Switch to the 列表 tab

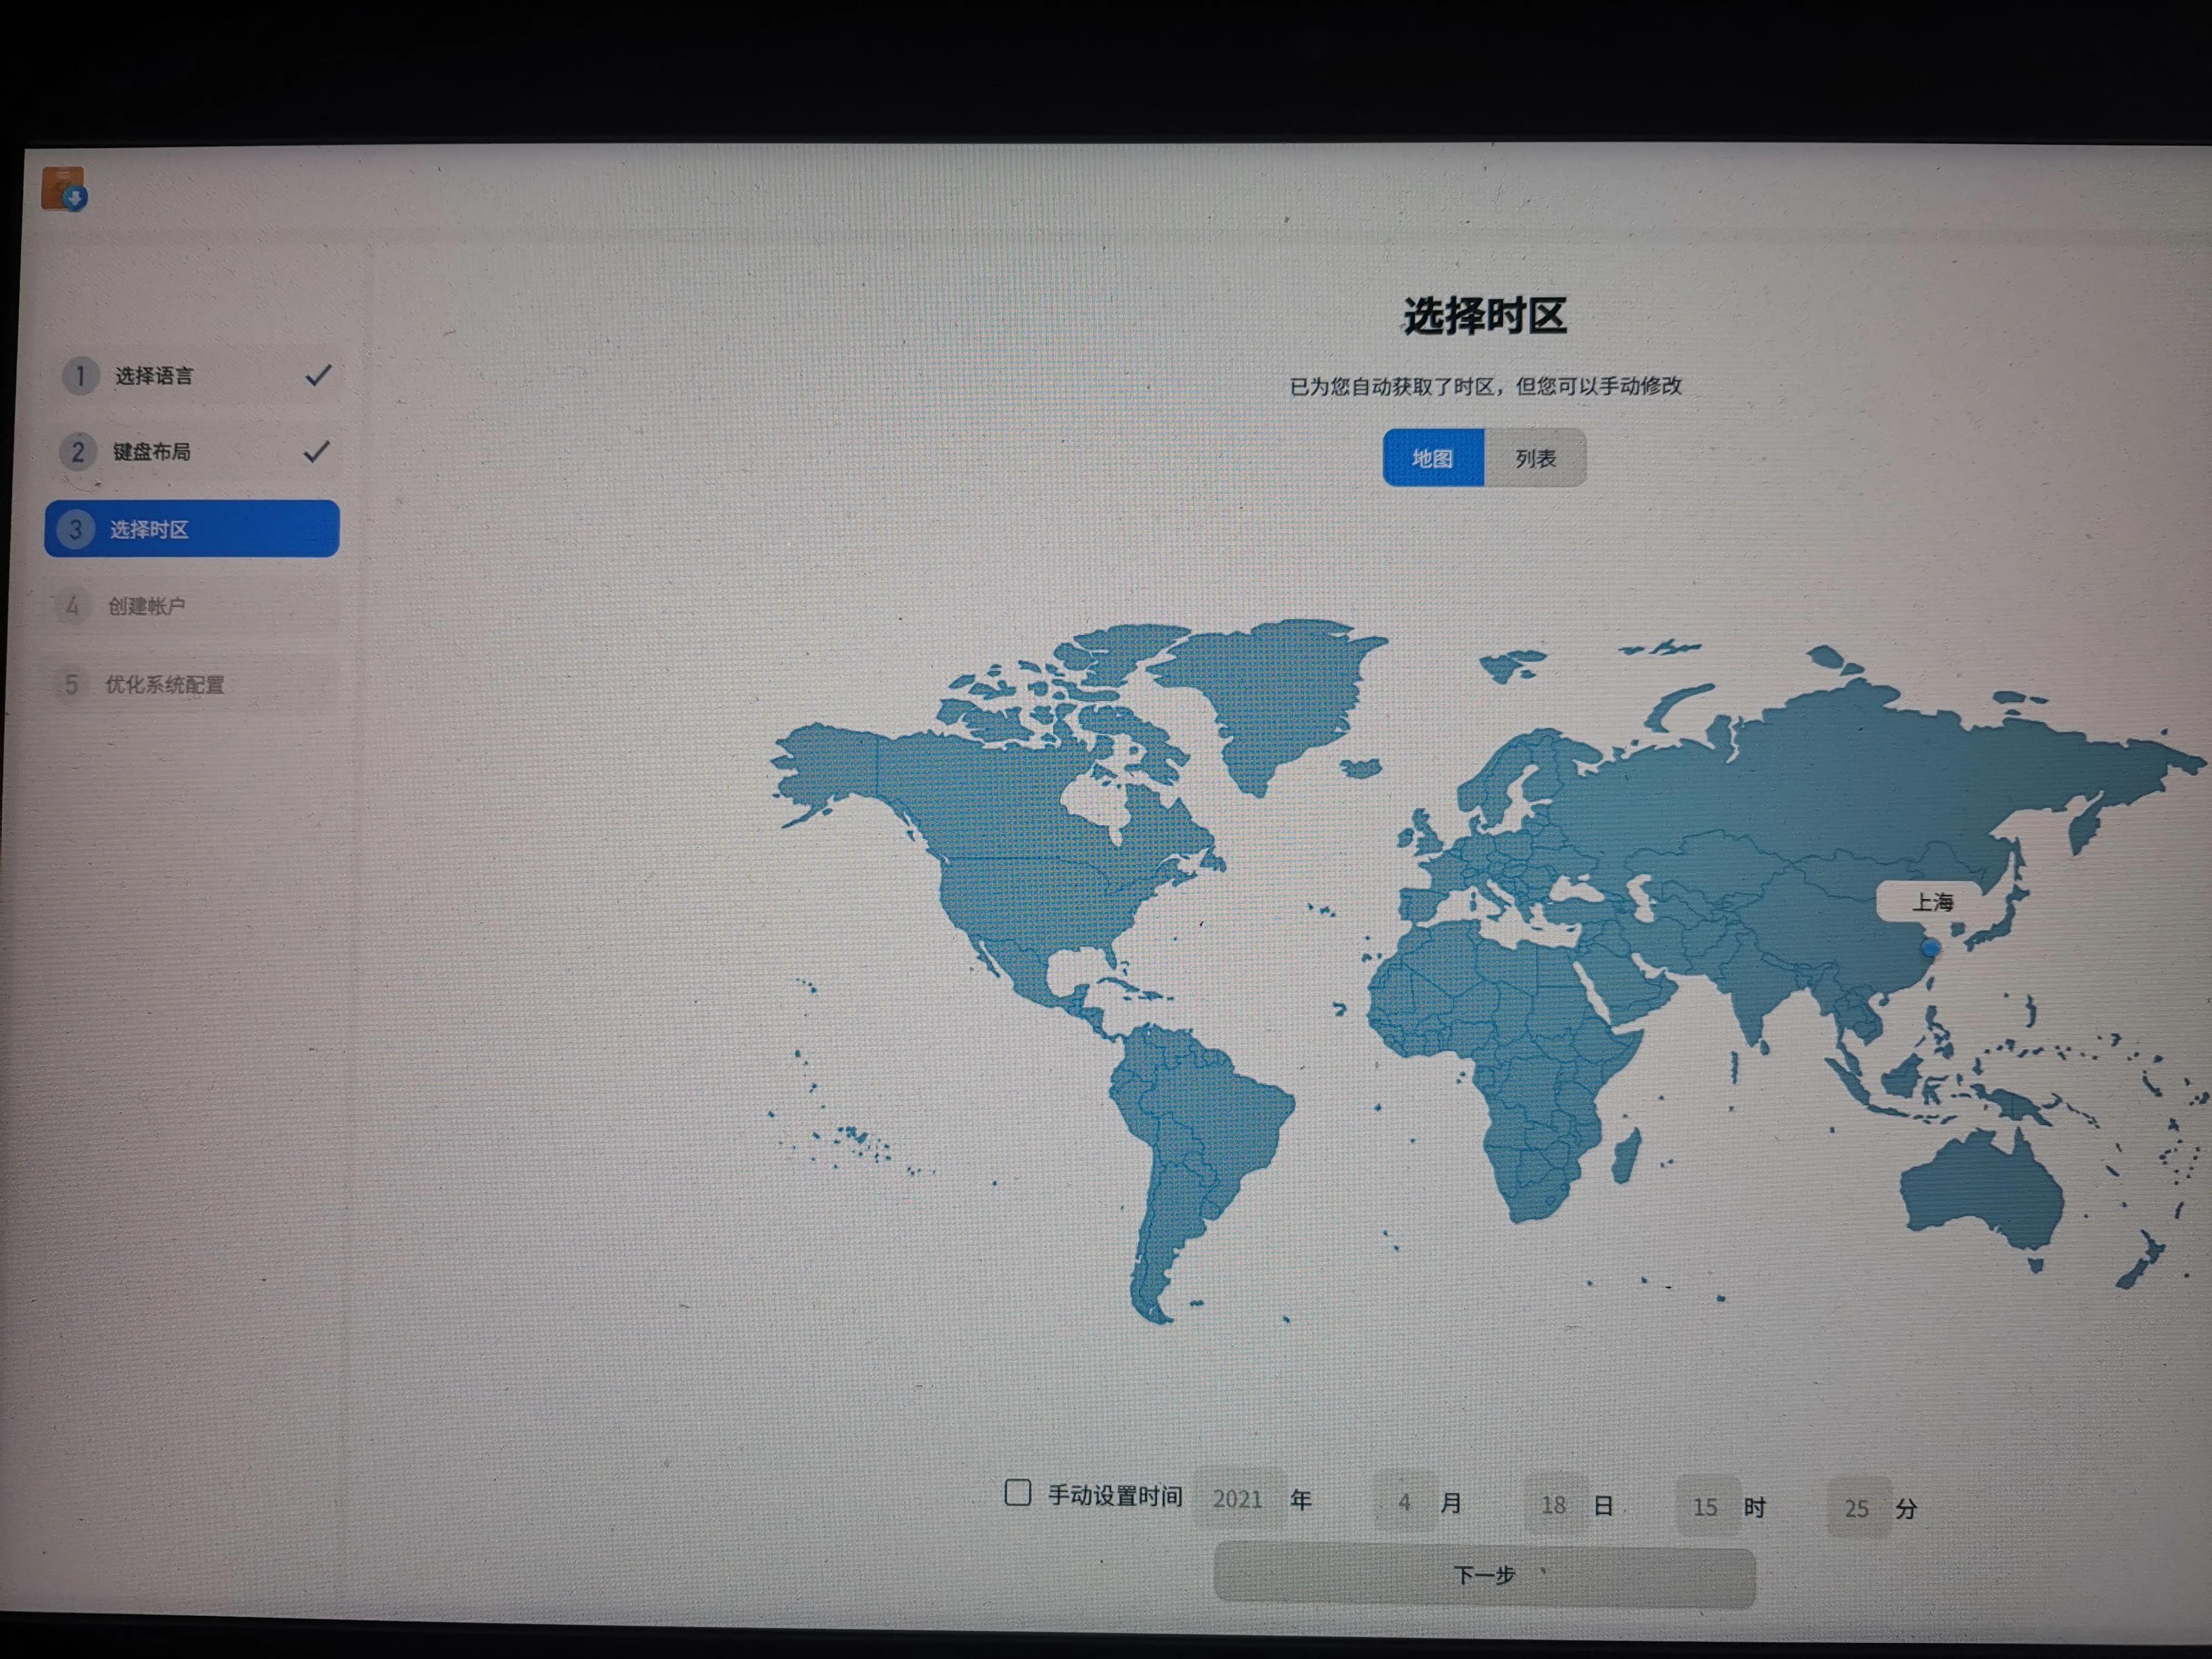1535,458
